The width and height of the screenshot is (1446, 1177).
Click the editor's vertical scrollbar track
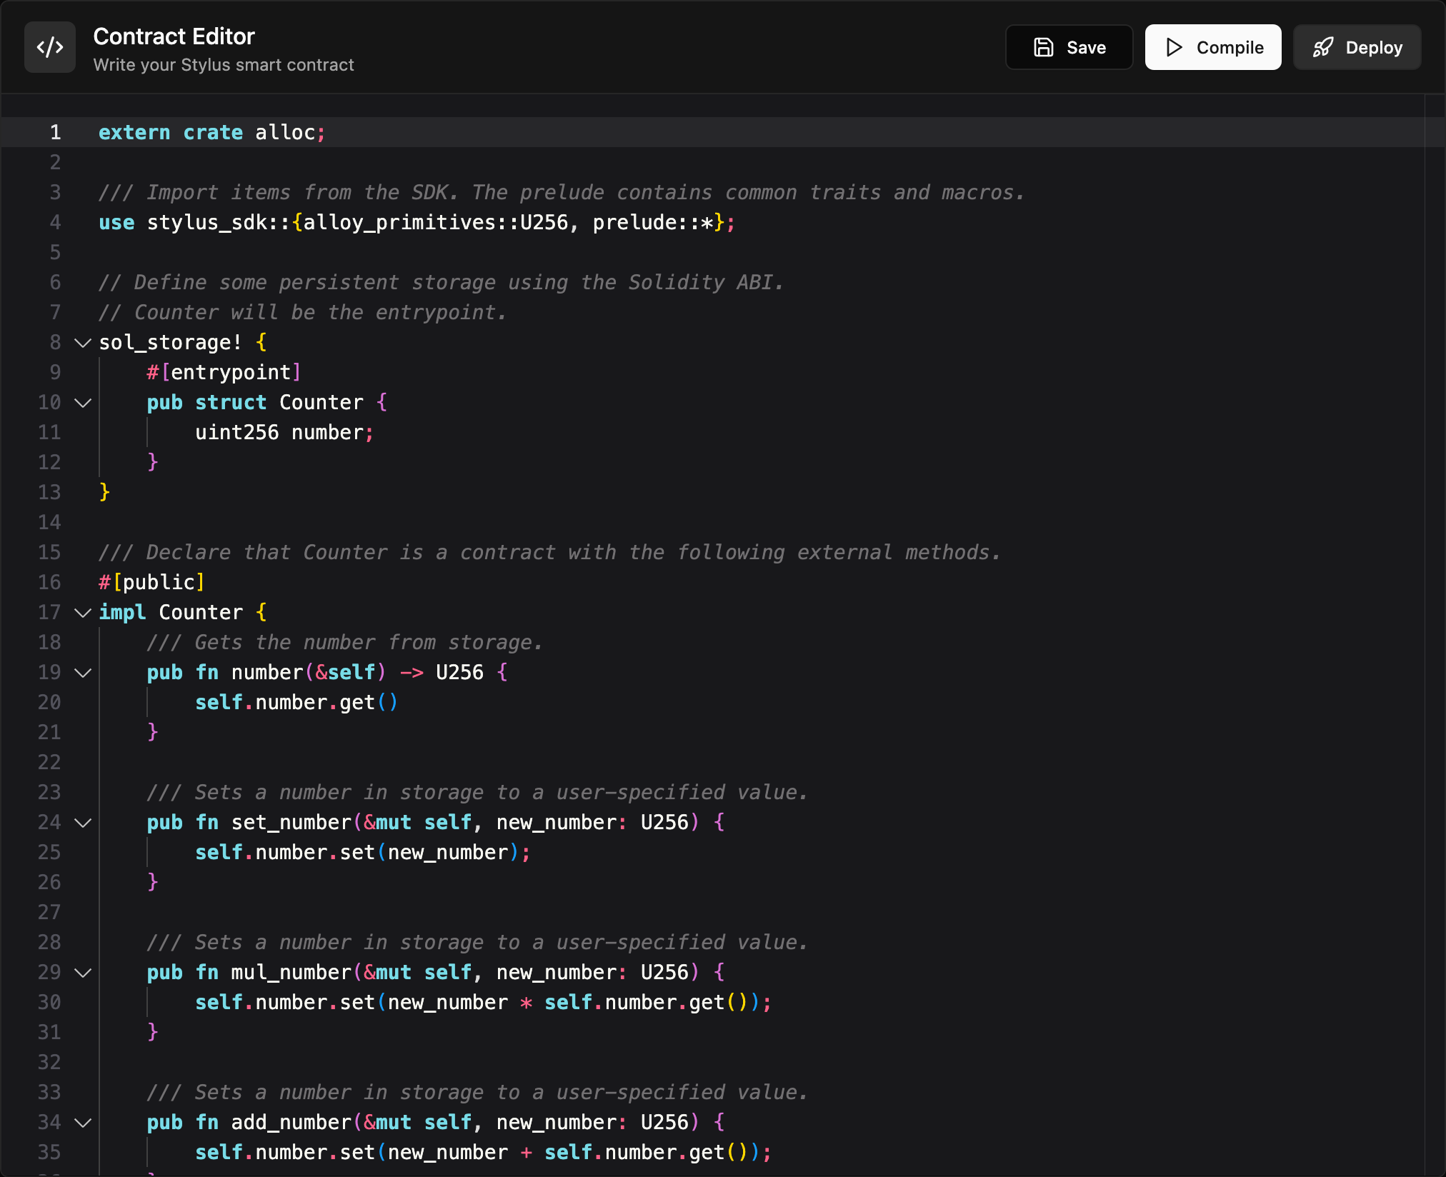pyautogui.click(x=1435, y=636)
